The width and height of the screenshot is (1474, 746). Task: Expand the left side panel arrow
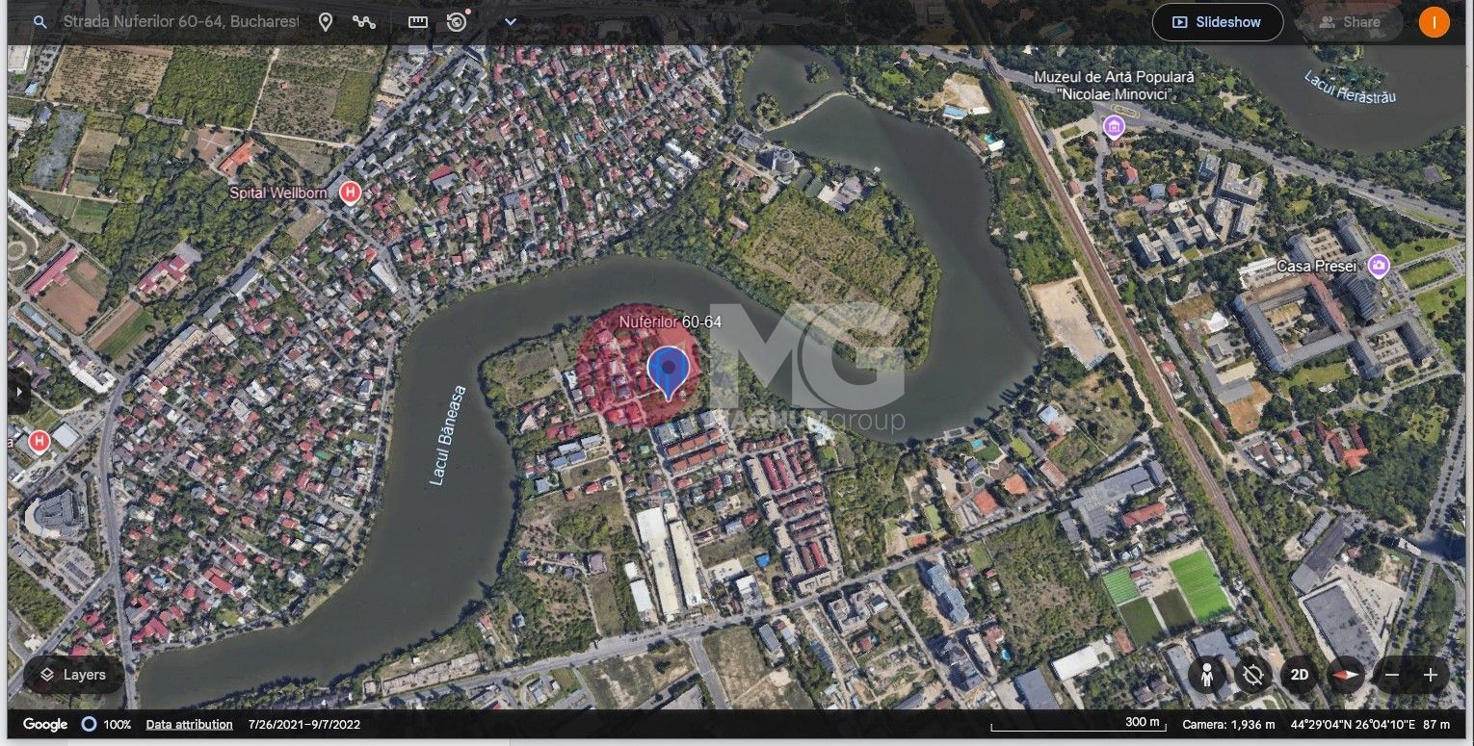click(17, 393)
